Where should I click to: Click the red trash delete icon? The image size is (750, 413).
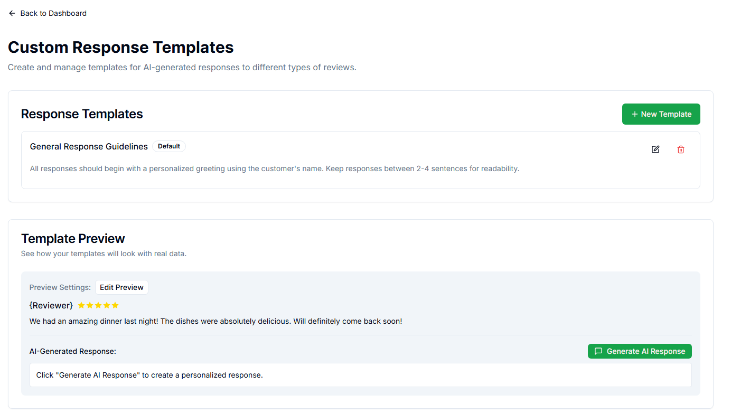[x=680, y=149]
